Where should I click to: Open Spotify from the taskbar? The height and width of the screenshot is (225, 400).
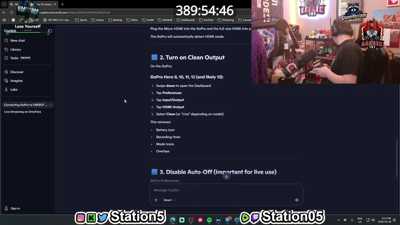click(x=209, y=220)
